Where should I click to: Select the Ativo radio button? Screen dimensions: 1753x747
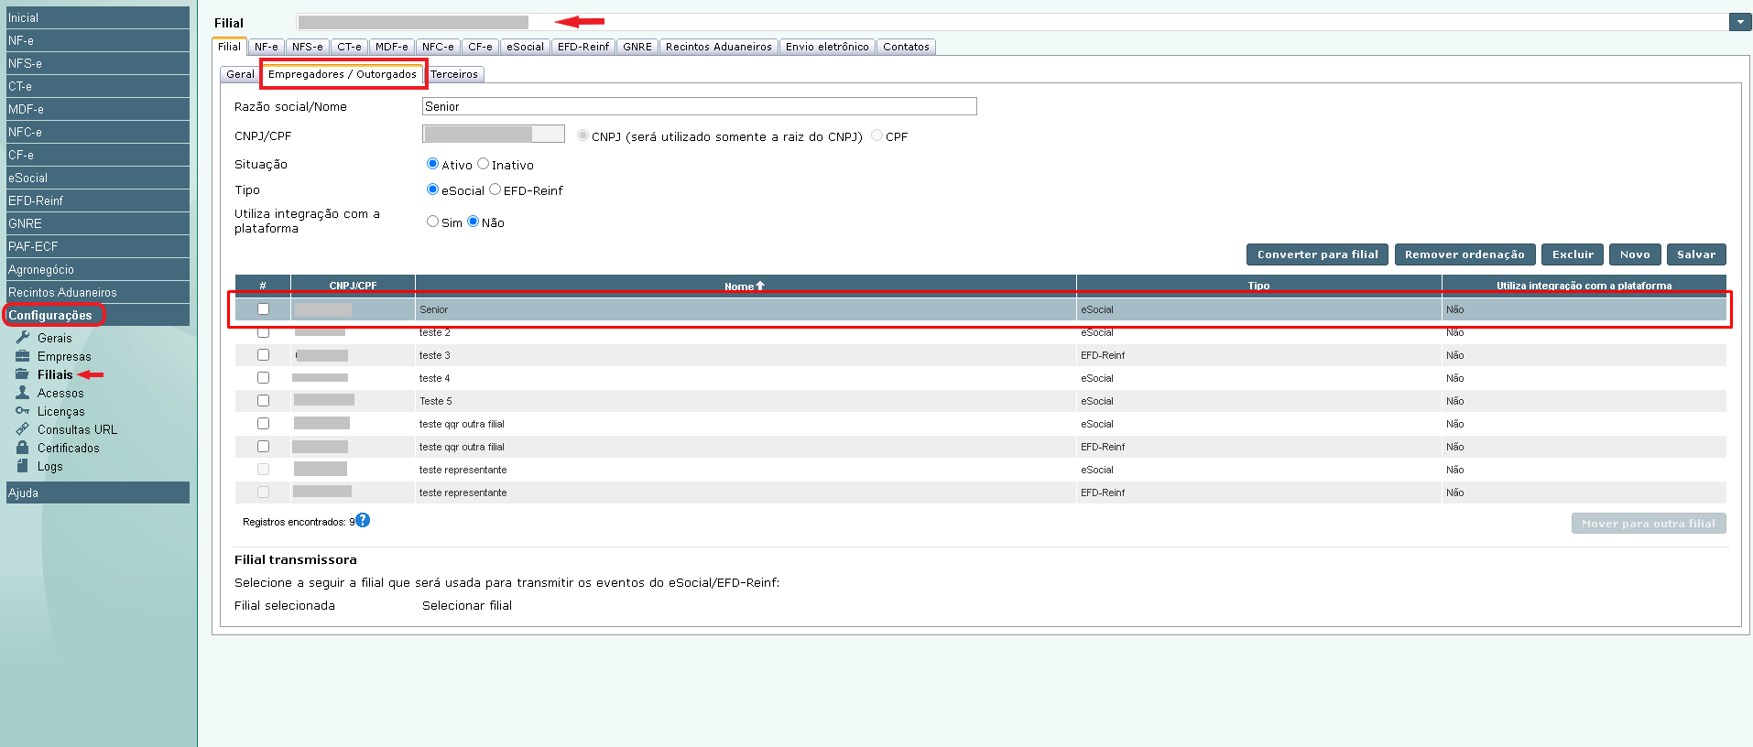(433, 164)
